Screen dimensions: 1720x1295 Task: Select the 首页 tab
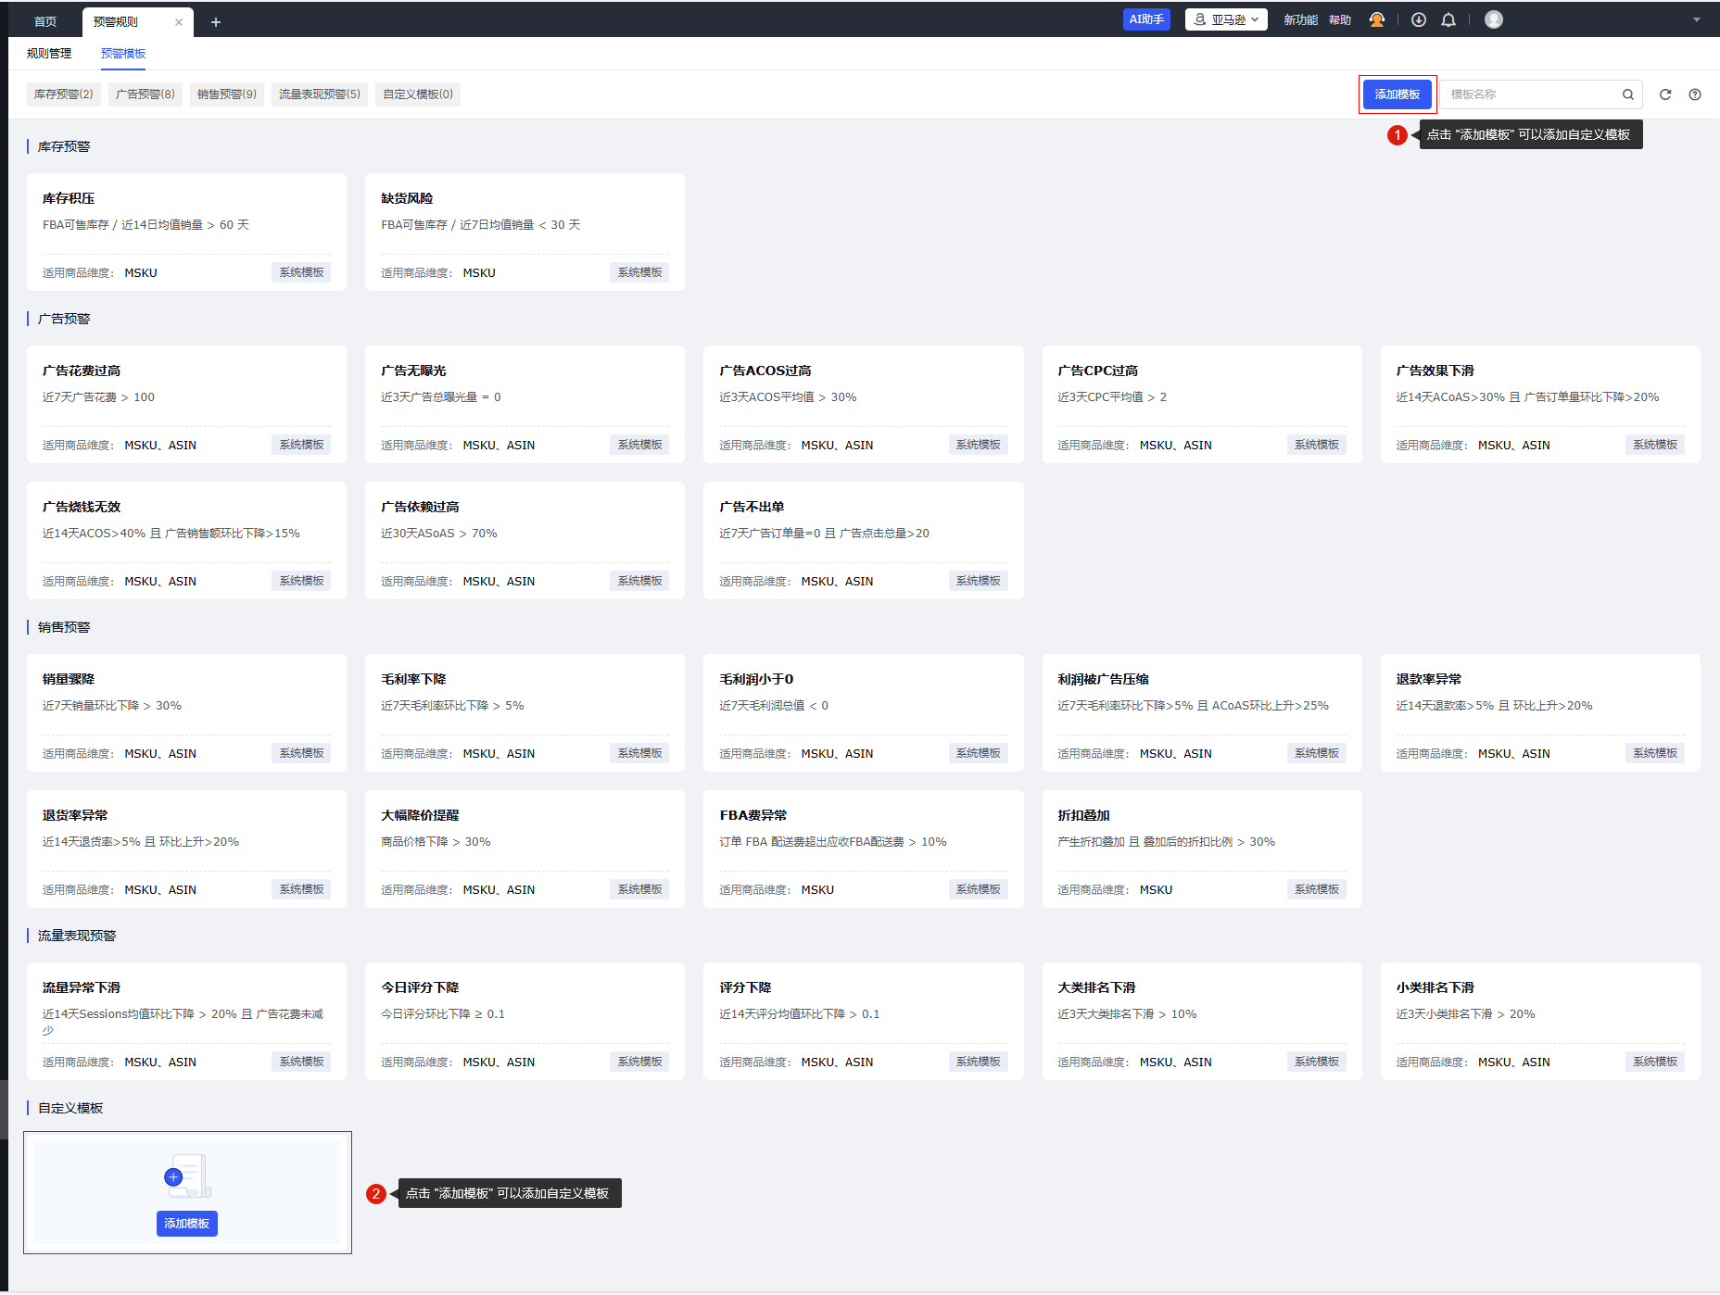pyautogui.click(x=45, y=22)
